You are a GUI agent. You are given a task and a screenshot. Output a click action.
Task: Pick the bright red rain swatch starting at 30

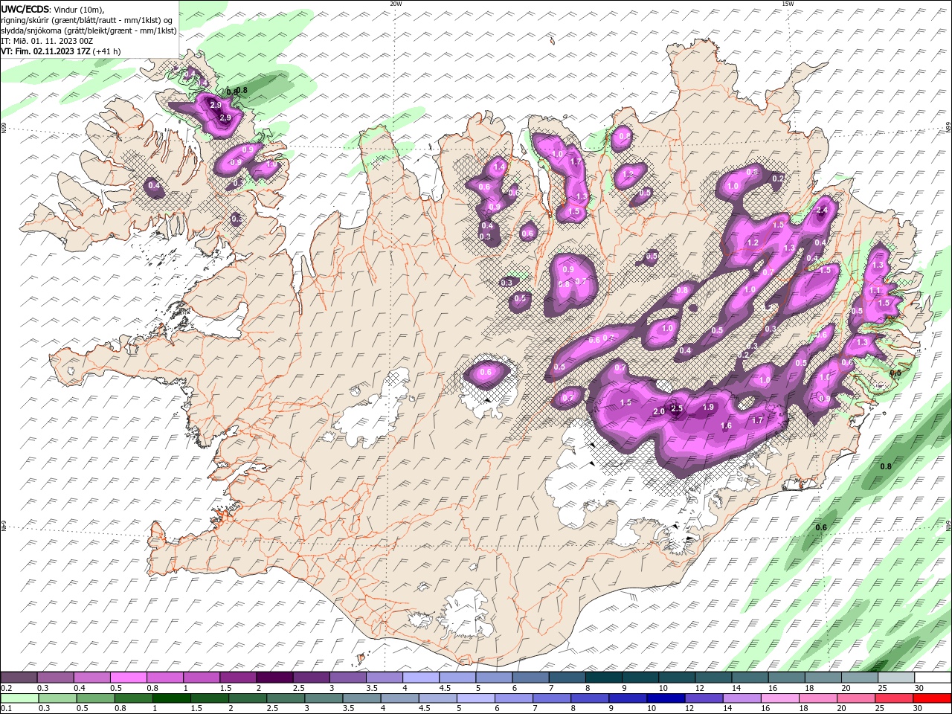(x=932, y=698)
